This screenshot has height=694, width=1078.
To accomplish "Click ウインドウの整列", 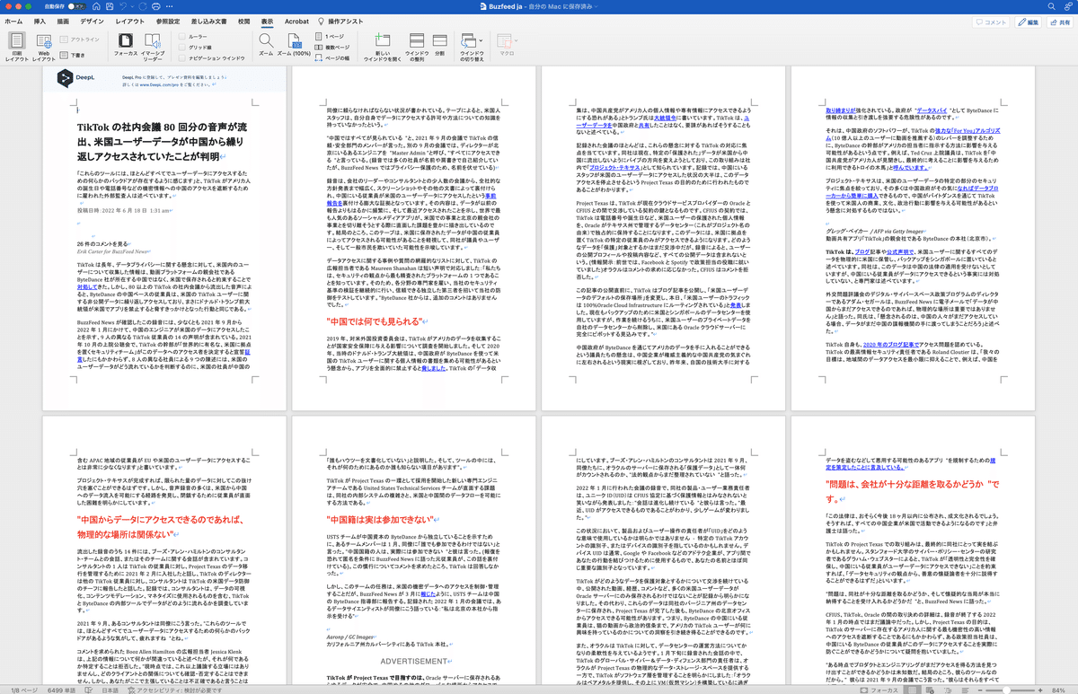I will click(417, 47).
